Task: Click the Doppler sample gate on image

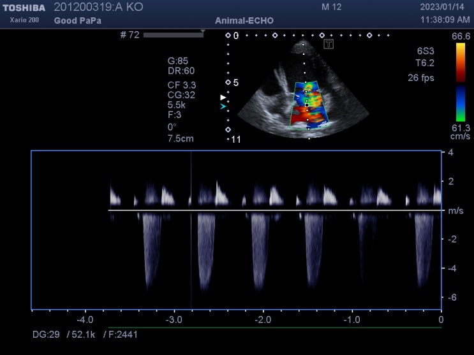Action: coord(307,105)
